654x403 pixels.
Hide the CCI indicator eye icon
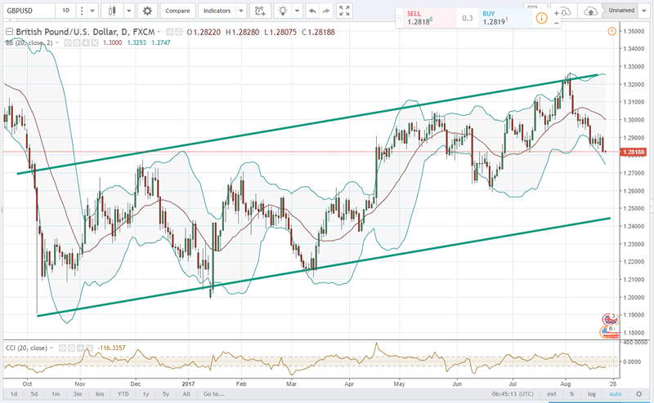pos(62,348)
